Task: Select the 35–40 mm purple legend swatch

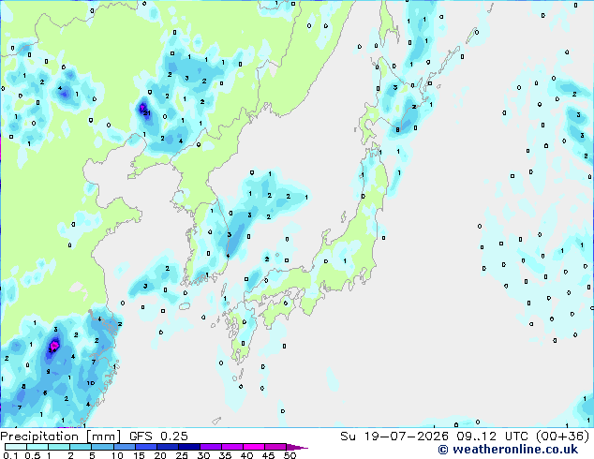Action: (231, 447)
